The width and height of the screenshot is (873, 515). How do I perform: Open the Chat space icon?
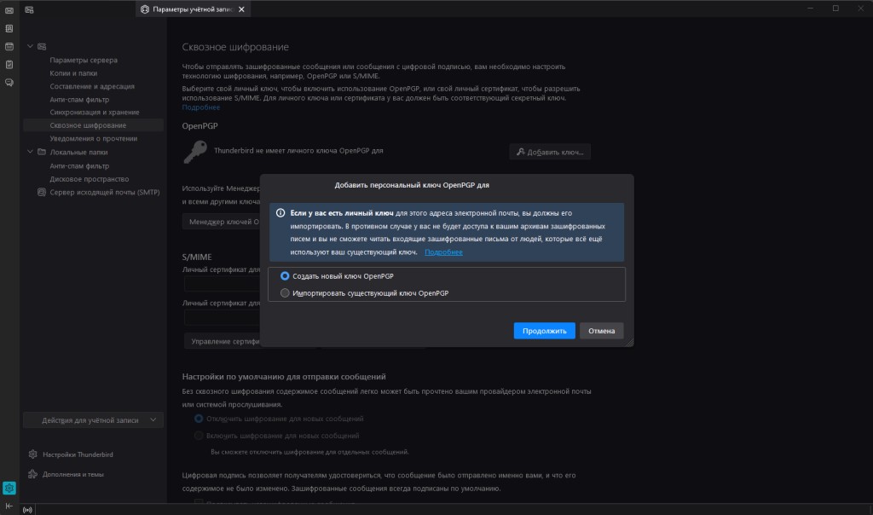tap(9, 83)
